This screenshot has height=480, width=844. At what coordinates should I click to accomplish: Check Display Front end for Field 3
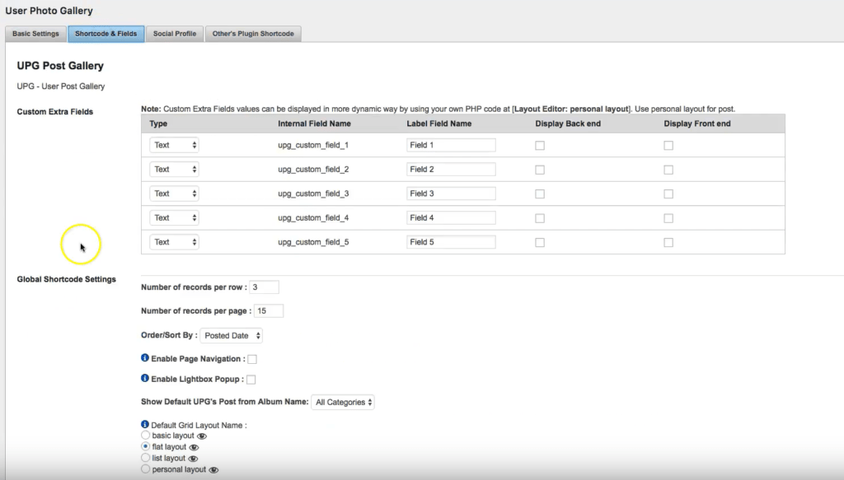pos(668,194)
